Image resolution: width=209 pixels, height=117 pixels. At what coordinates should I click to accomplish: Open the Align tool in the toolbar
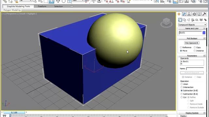coord(162,1)
